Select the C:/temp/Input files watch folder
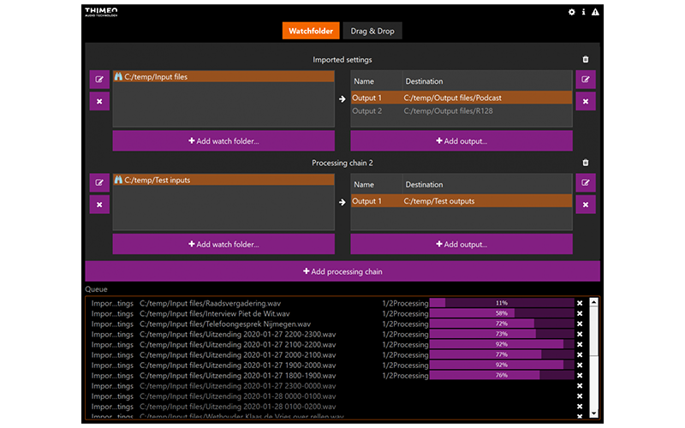Viewport: 685px width, 428px height. pyautogui.click(x=223, y=77)
